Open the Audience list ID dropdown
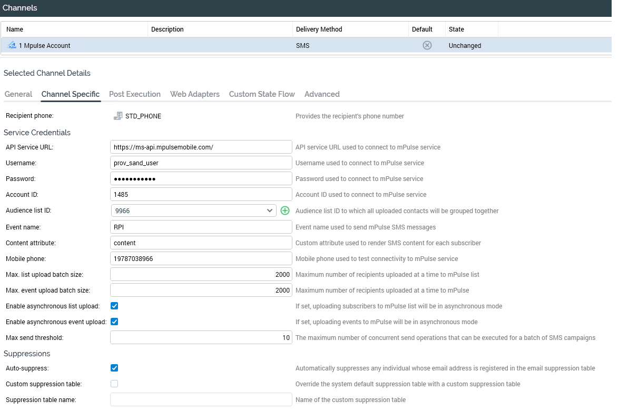This screenshot has width=619, height=411. point(193,210)
